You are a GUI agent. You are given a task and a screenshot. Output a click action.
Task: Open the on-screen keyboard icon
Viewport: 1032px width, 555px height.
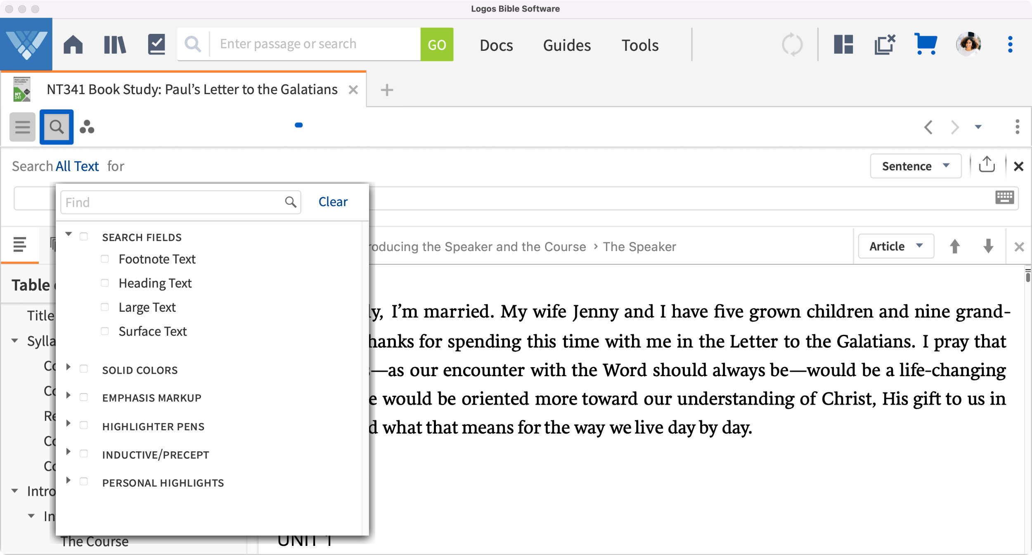1004,197
